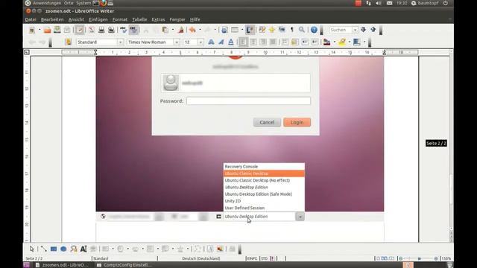The image size is (477, 268).
Task: Toggle Underline formatting
Action: click(231, 42)
